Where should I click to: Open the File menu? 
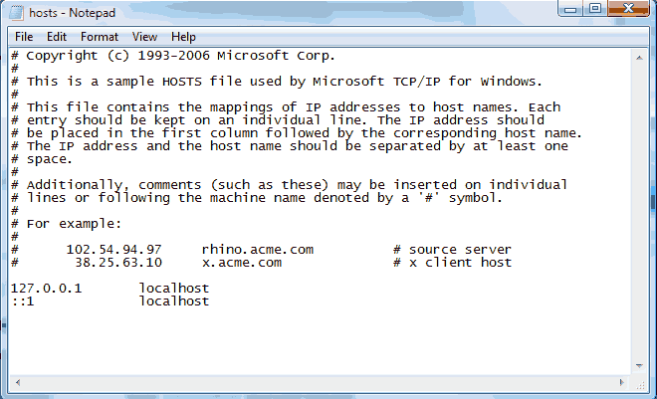tap(24, 37)
